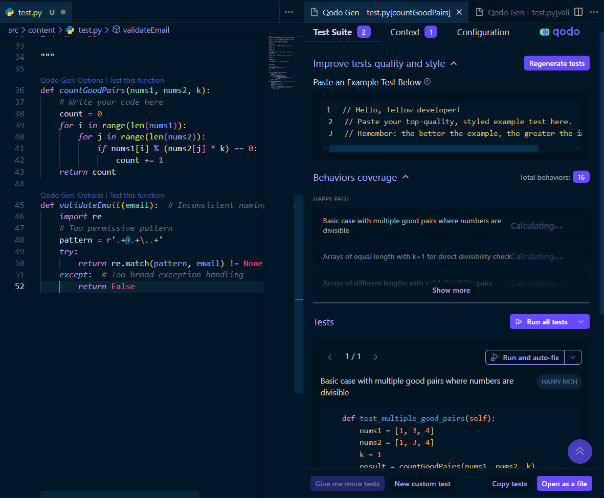This screenshot has width=604, height=498.
Task: Click the editor minimap
Action: coord(281,63)
